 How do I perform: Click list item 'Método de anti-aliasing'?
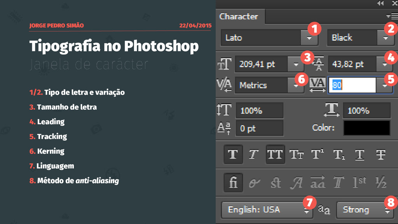tap(78, 180)
